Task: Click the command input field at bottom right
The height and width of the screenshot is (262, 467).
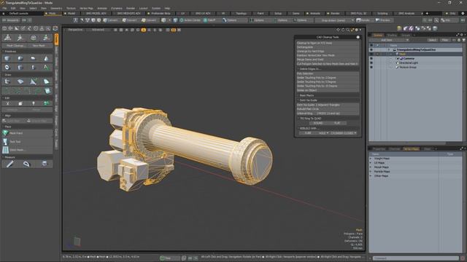Action: pyautogui.click(x=415, y=258)
